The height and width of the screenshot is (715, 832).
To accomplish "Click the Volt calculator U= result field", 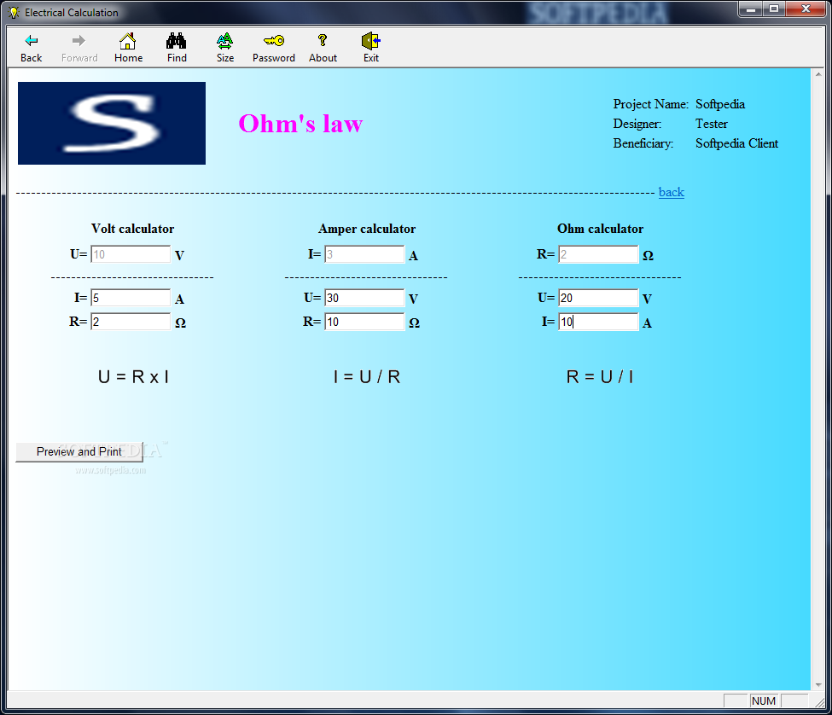I will point(131,254).
